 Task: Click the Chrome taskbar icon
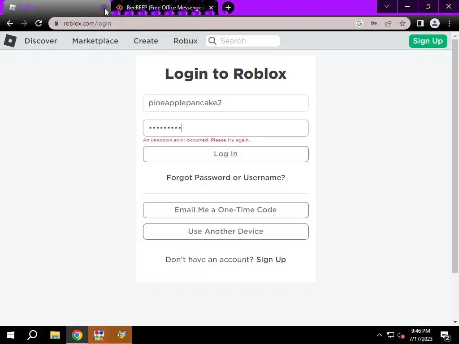[x=77, y=335]
